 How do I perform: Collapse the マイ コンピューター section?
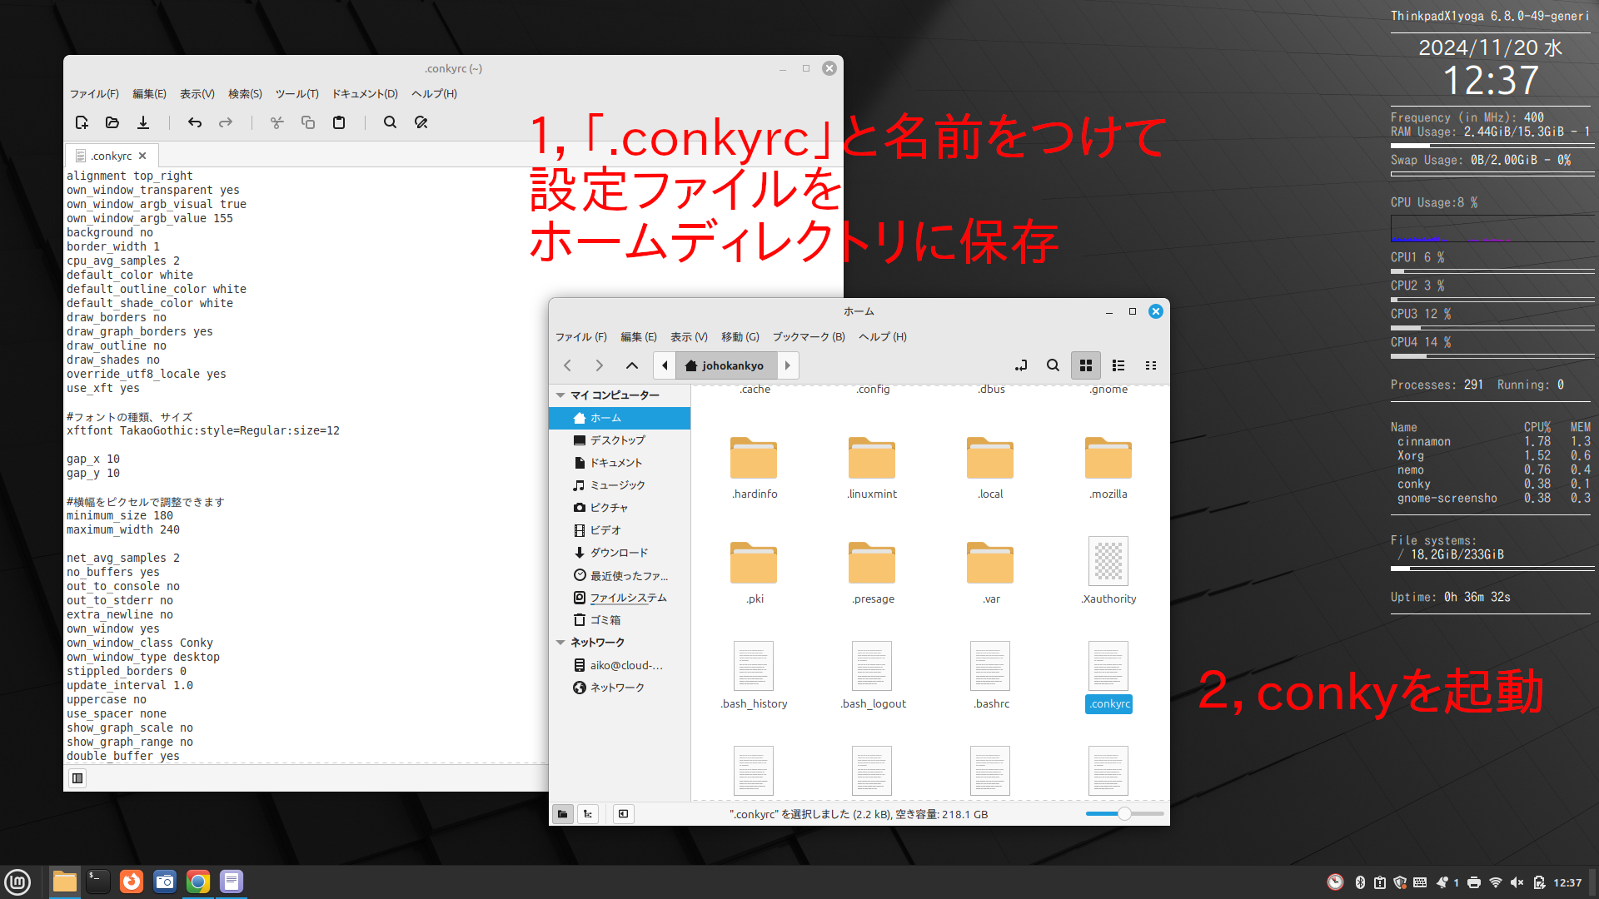[560, 395]
